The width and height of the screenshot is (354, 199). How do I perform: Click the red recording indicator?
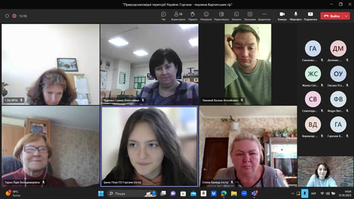click(14, 16)
